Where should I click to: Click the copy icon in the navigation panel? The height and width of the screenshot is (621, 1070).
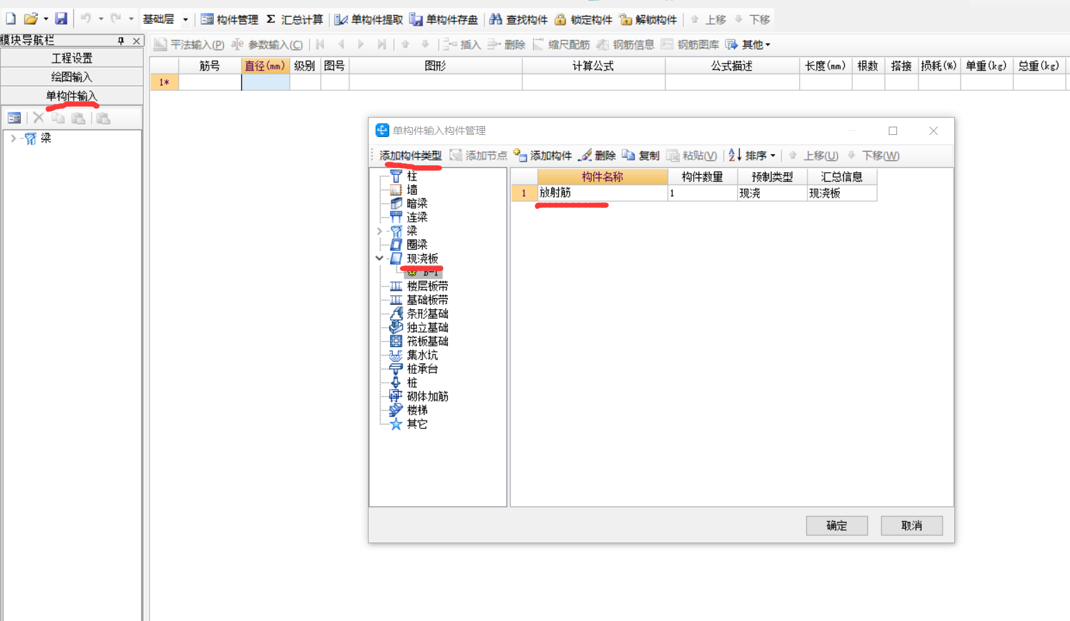[59, 118]
